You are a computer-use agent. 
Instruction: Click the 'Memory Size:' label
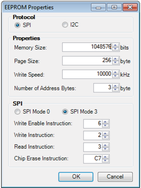point(30,47)
